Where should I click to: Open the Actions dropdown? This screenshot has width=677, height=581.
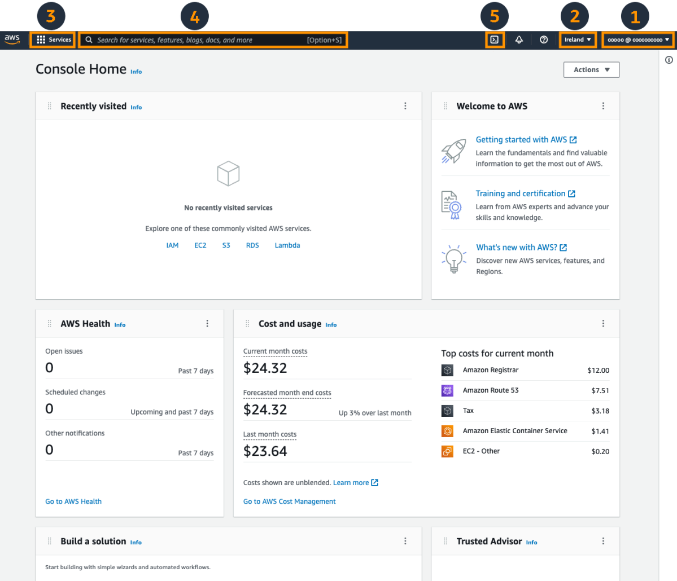(x=591, y=69)
